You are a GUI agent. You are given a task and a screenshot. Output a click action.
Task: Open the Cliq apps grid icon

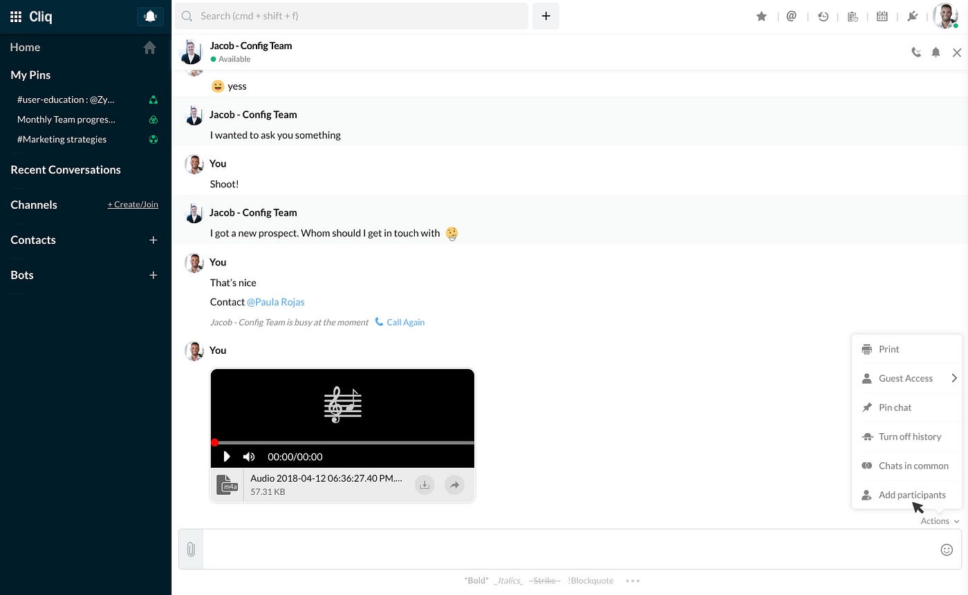click(x=16, y=17)
